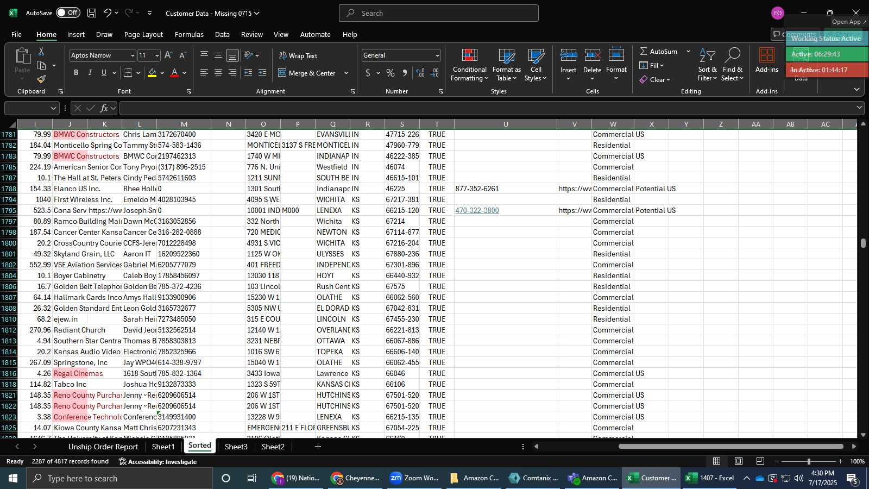Click the AutoSum button
869x489 pixels.
tap(658, 51)
